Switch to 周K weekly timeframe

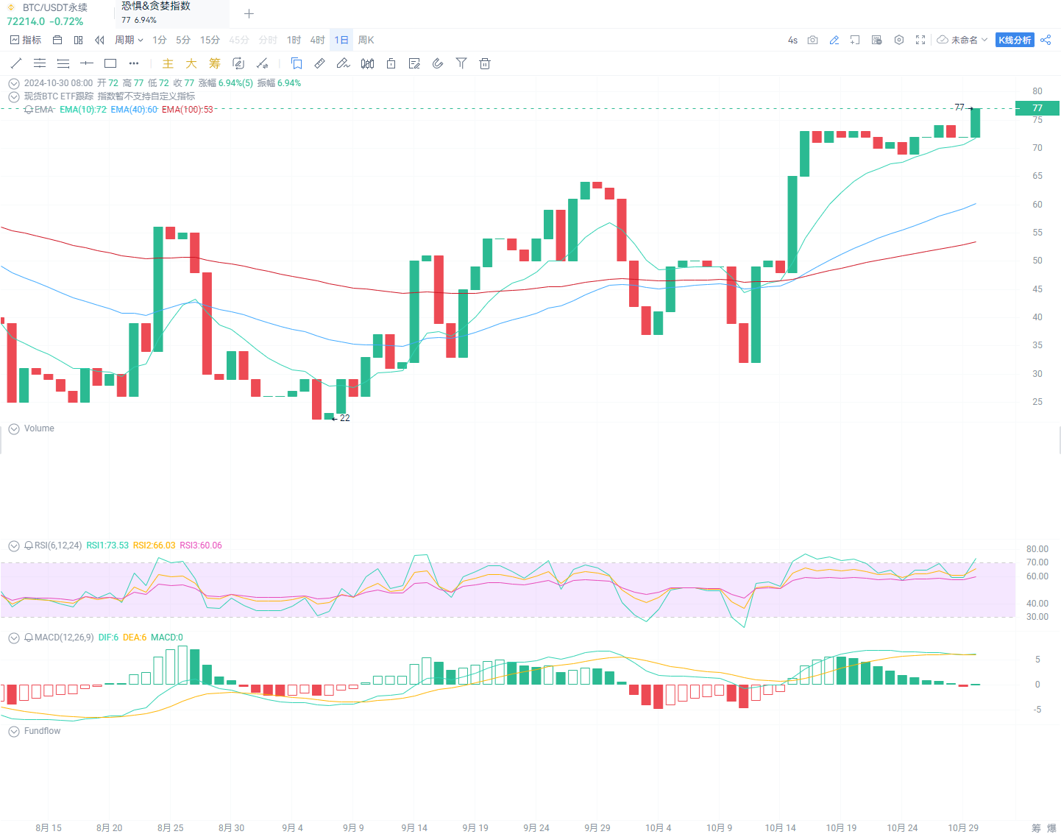point(366,40)
